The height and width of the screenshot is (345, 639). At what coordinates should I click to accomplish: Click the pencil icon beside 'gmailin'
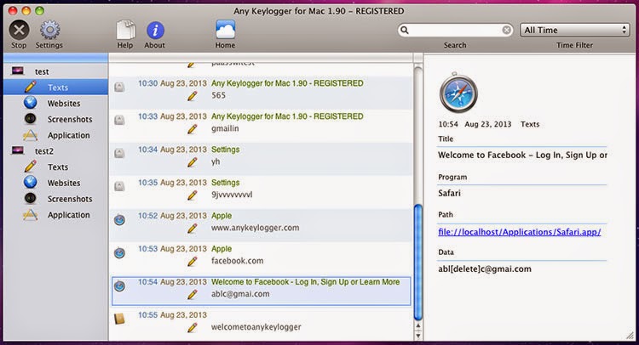click(193, 129)
